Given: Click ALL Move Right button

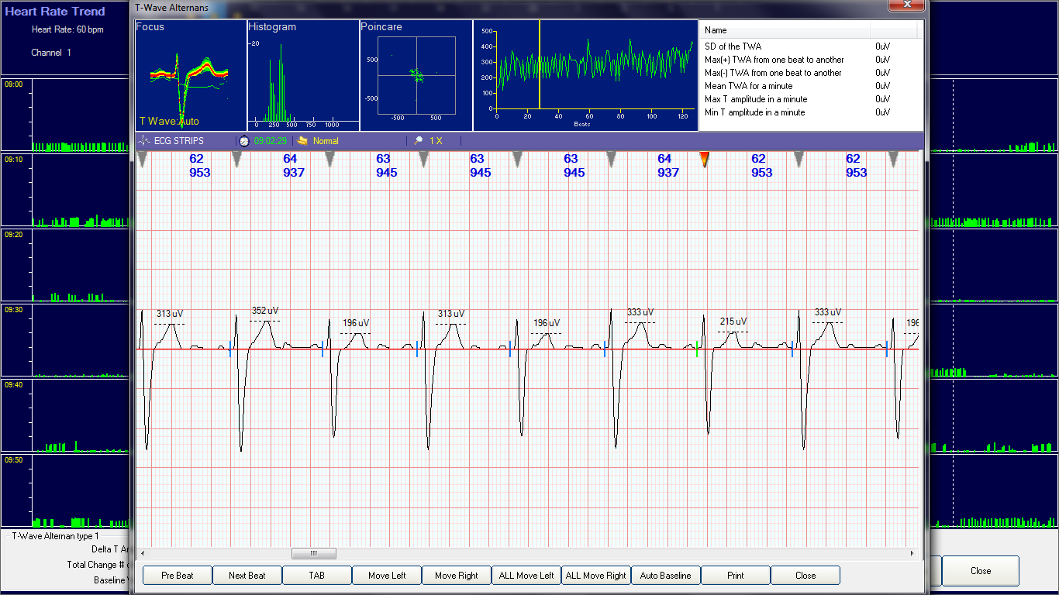Looking at the screenshot, I should pos(596,576).
